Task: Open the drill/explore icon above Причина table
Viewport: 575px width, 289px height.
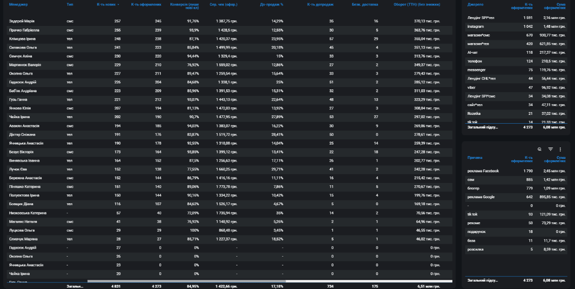Action: click(x=540, y=149)
